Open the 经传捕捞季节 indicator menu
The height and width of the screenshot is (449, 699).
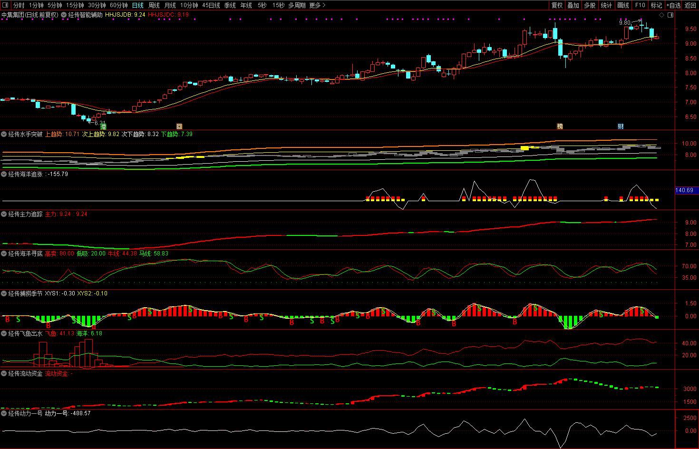click(4, 293)
